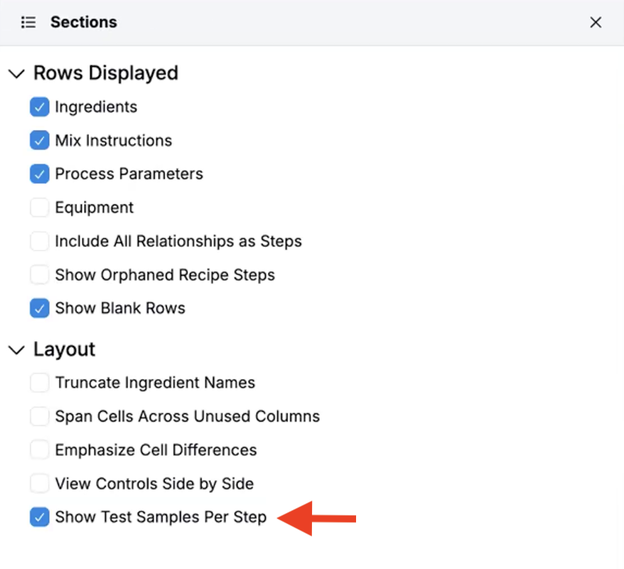The width and height of the screenshot is (624, 569).
Task: Close the Sections panel
Action: (x=596, y=23)
